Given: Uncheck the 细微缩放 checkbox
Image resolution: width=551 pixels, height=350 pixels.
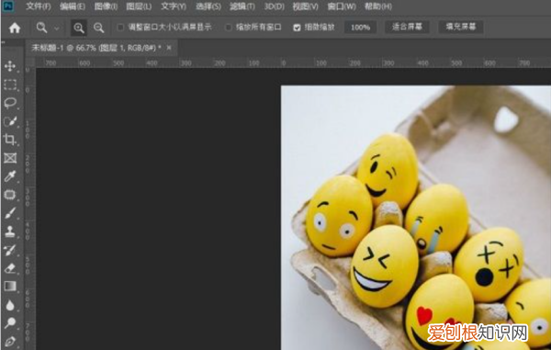Looking at the screenshot, I should coord(297,28).
